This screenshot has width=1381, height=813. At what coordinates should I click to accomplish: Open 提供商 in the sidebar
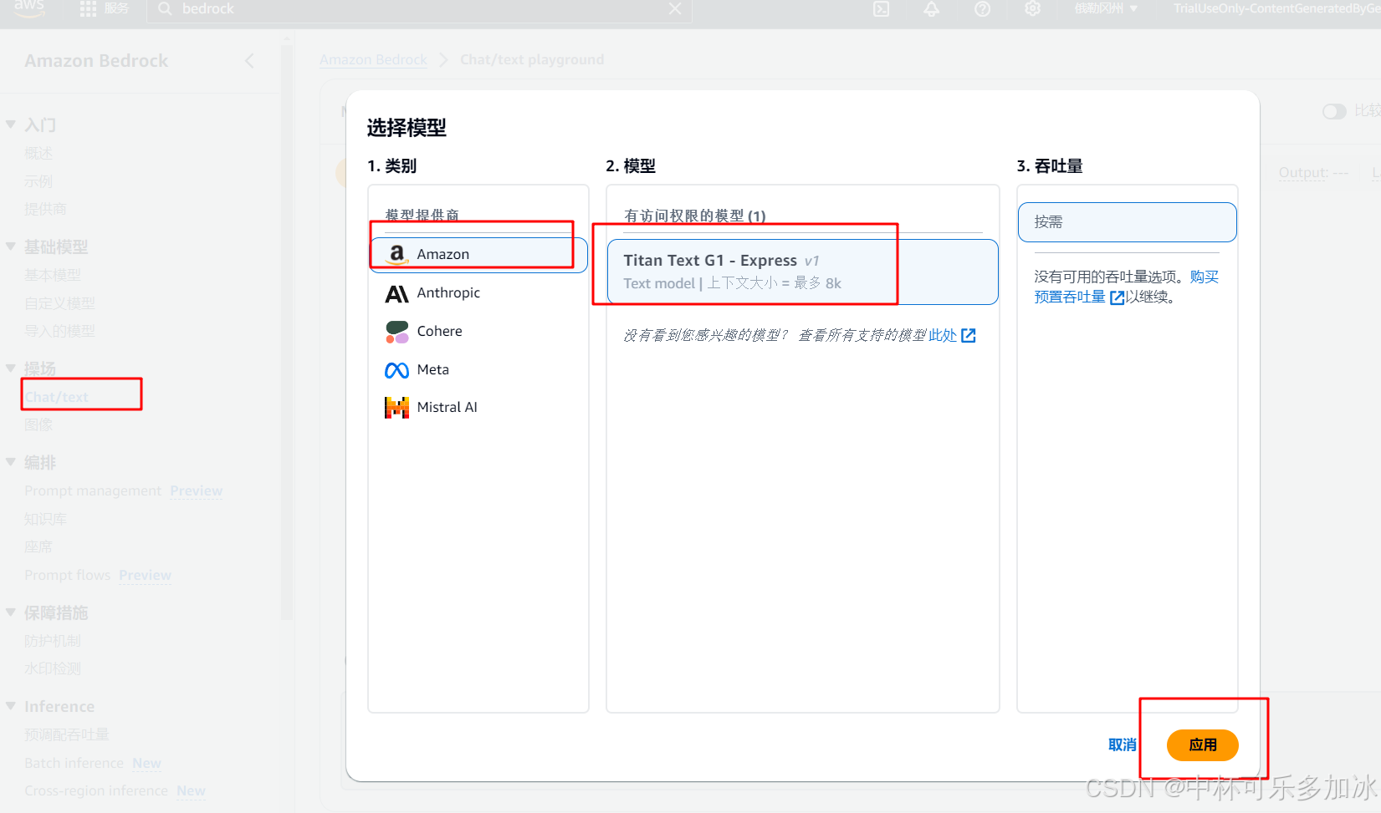pos(45,209)
